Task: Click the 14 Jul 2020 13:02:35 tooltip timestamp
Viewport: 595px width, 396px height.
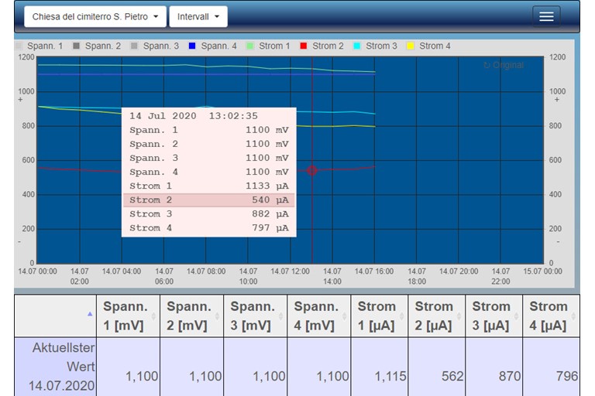Action: point(194,116)
